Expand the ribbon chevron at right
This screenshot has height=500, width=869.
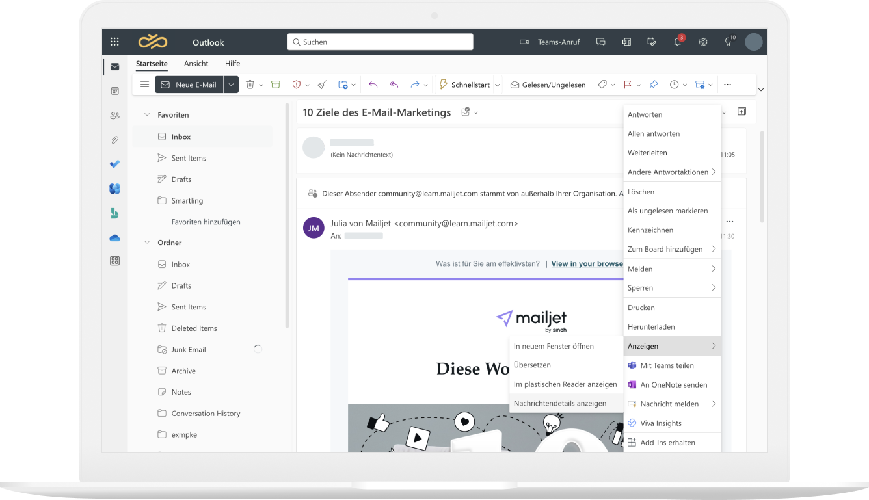pyautogui.click(x=761, y=89)
